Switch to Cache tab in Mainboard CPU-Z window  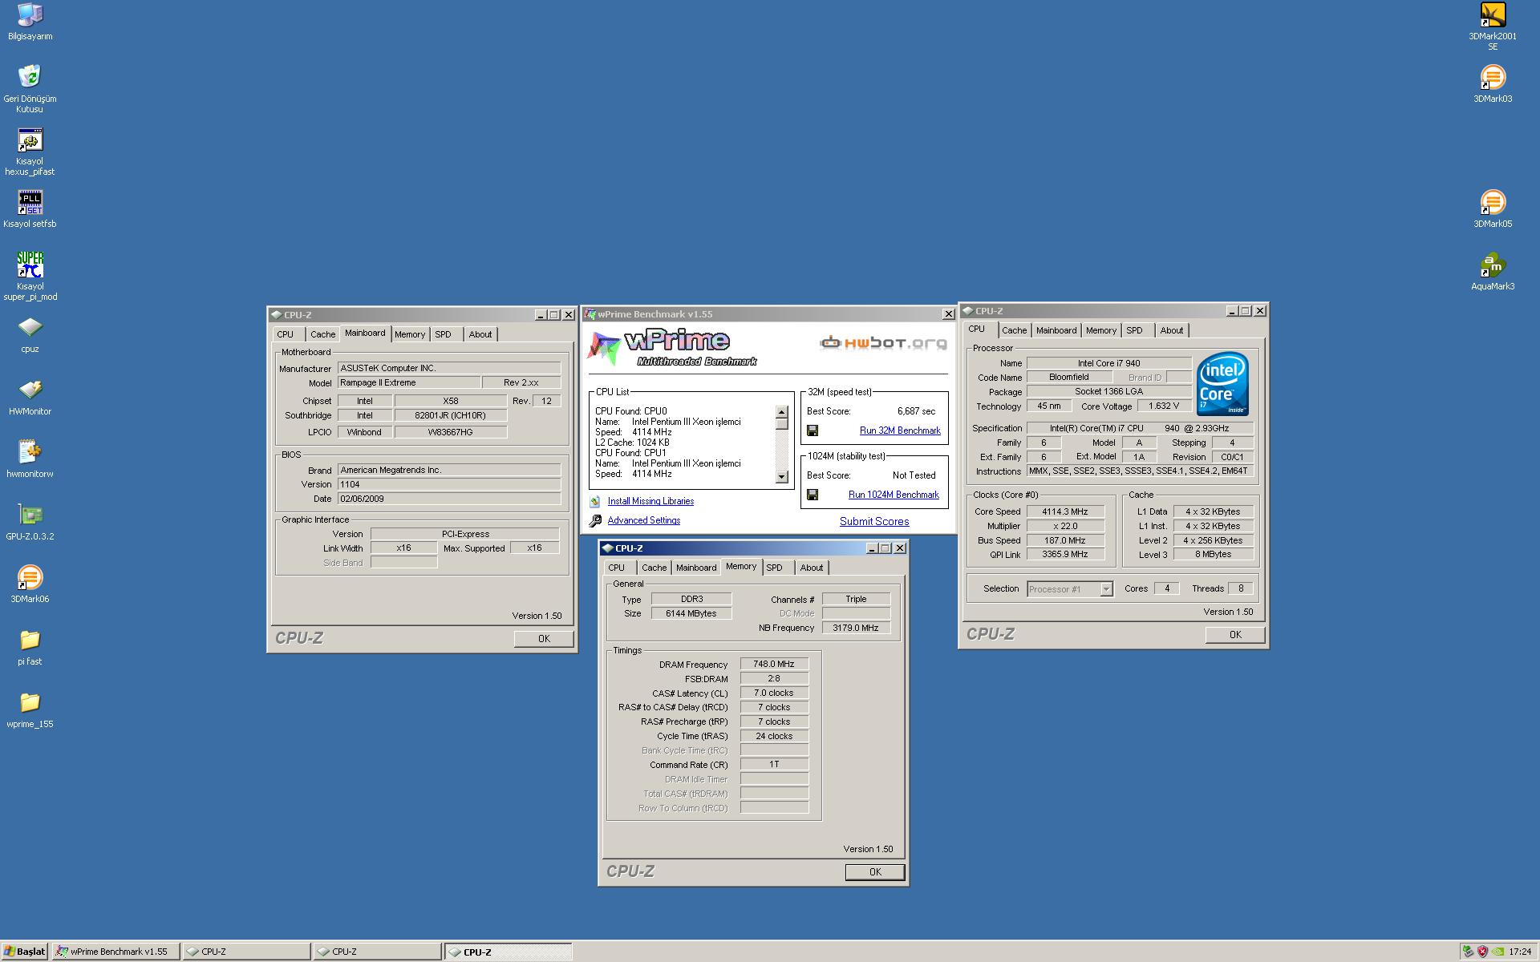click(x=323, y=334)
